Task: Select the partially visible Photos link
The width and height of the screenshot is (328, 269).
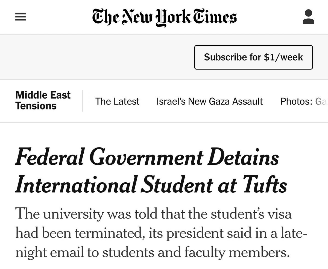Action: [304, 101]
